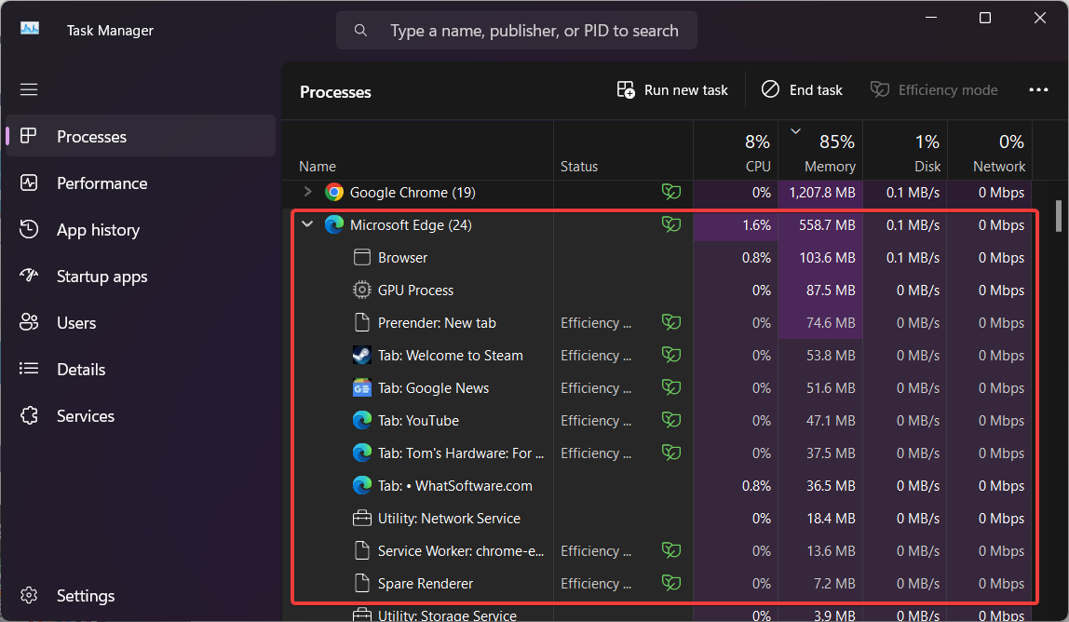The width and height of the screenshot is (1069, 622).
Task: Select Processes in the left sidebar
Action: tap(91, 135)
